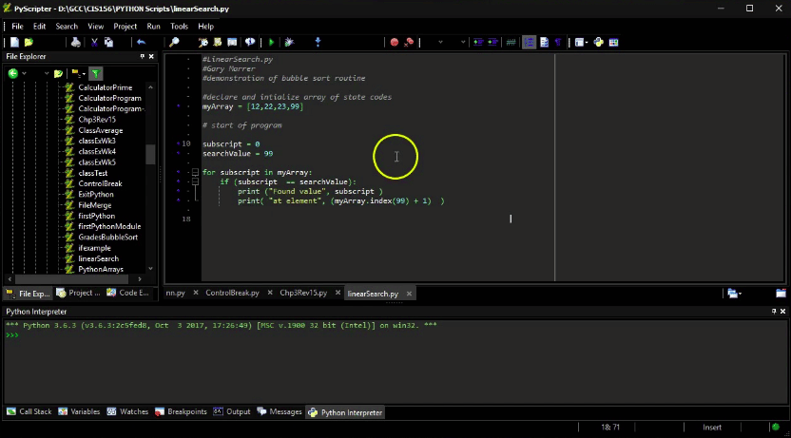Select FileMerge in file tree
The width and height of the screenshot is (791, 438).
pos(95,205)
